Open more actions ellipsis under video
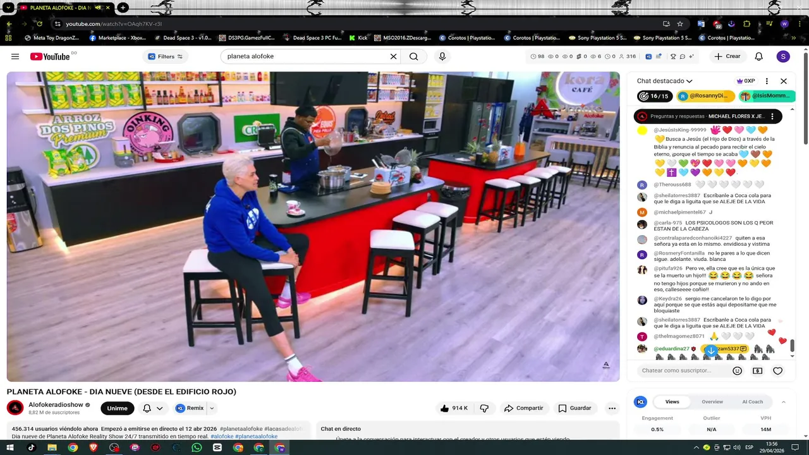Screen dimensions: 809x455 612,408
